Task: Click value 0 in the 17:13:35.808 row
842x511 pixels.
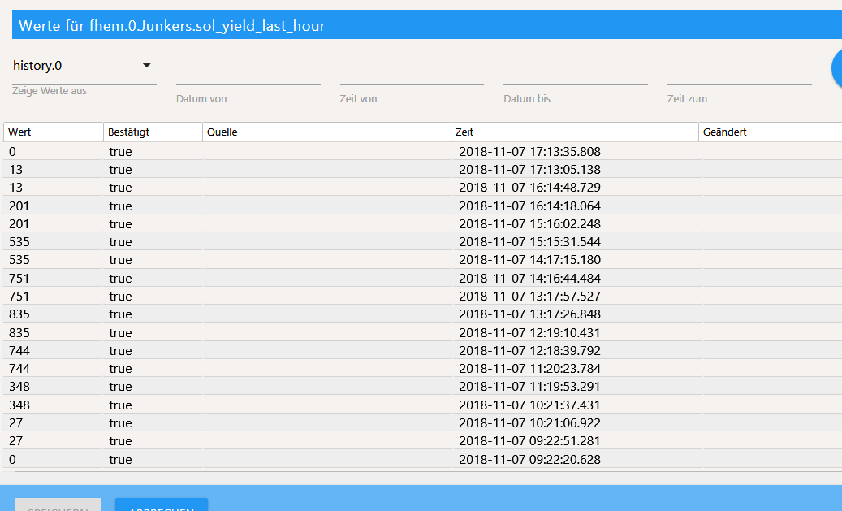Action: [12, 152]
